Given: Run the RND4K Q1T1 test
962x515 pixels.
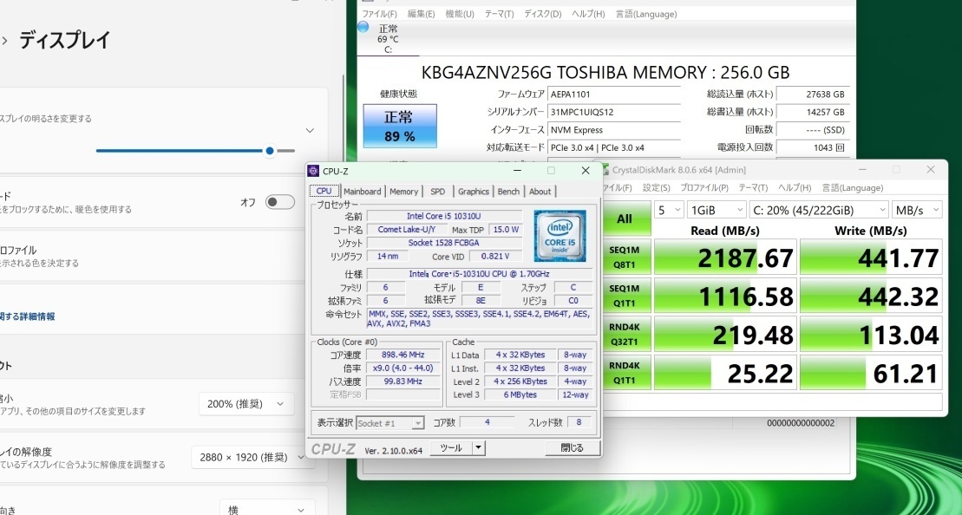Looking at the screenshot, I should [625, 373].
